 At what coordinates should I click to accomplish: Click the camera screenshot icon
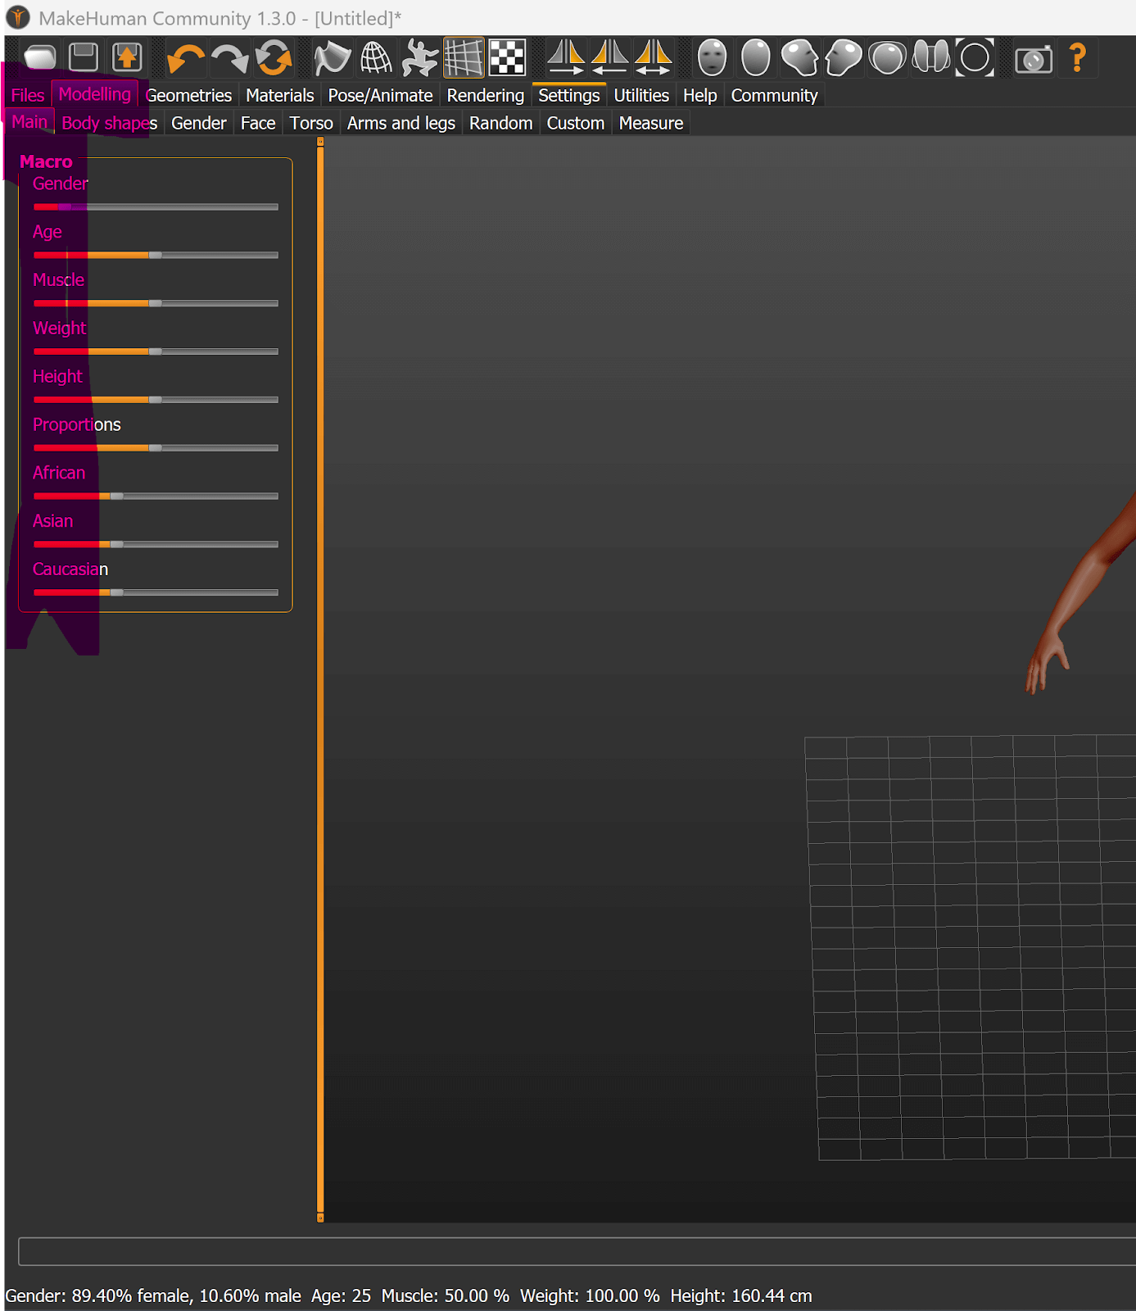(1033, 59)
